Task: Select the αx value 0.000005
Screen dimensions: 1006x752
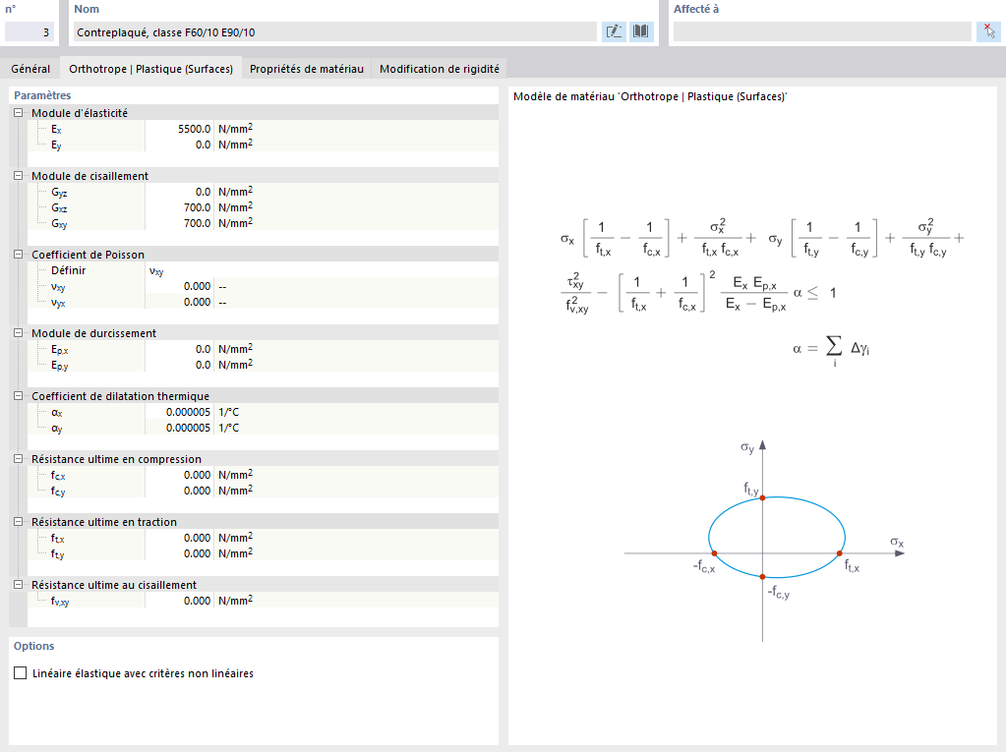Action: click(x=179, y=412)
